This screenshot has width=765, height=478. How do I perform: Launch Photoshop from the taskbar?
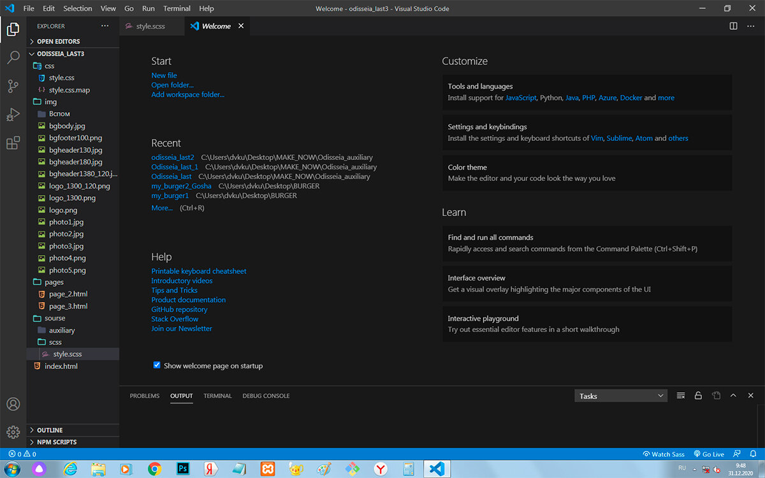[182, 469]
